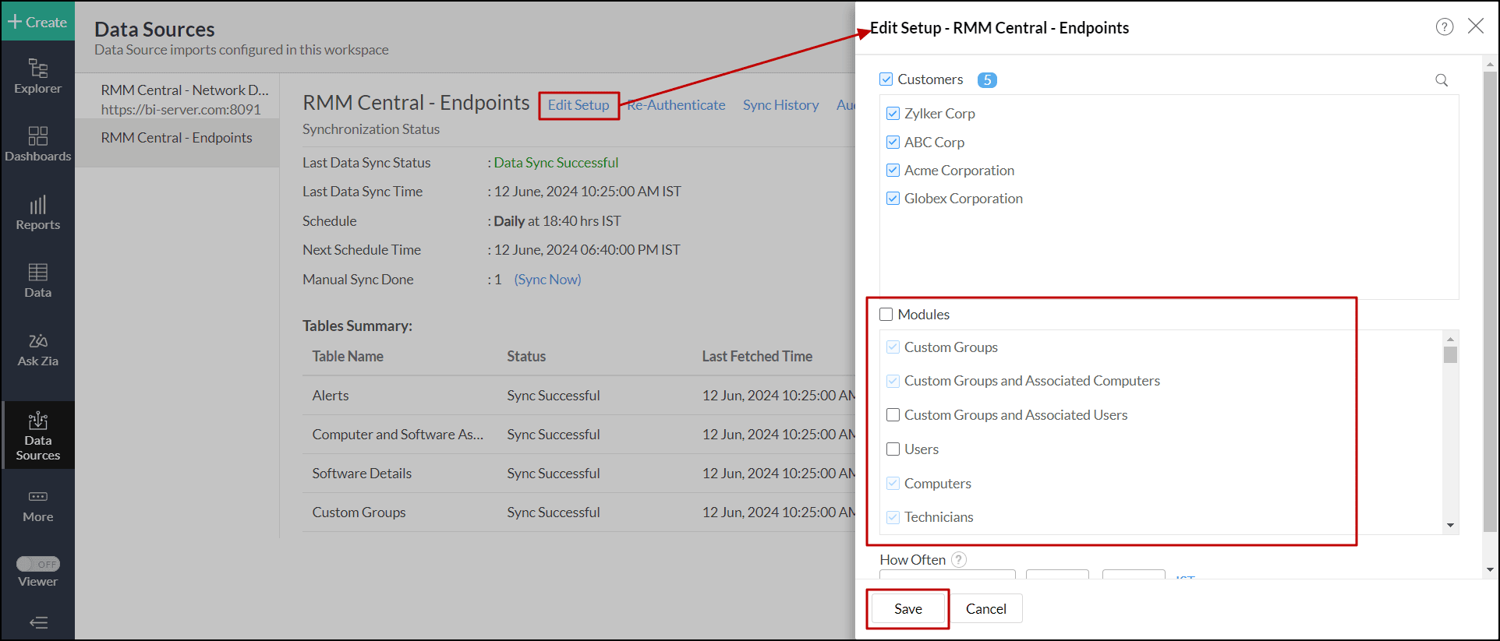The image size is (1500, 641).
Task: Collapse the left sidebar navigation
Action: [38, 622]
